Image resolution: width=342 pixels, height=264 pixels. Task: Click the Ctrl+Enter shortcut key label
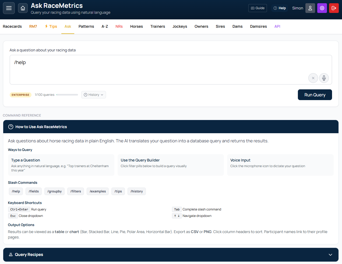[x=19, y=209]
